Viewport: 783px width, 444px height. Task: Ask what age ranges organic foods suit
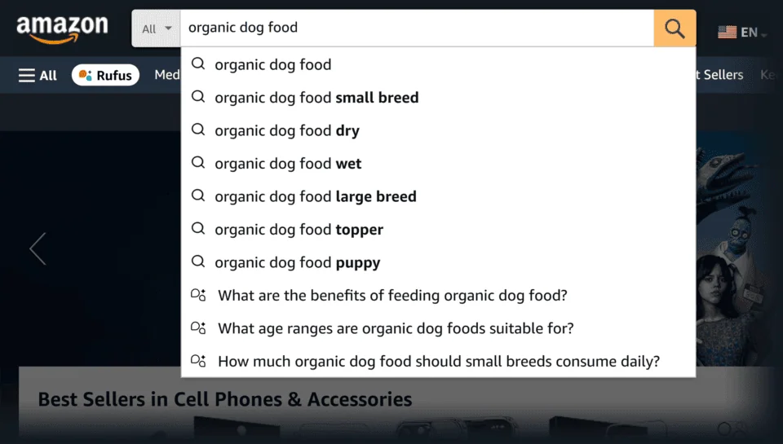pos(396,328)
